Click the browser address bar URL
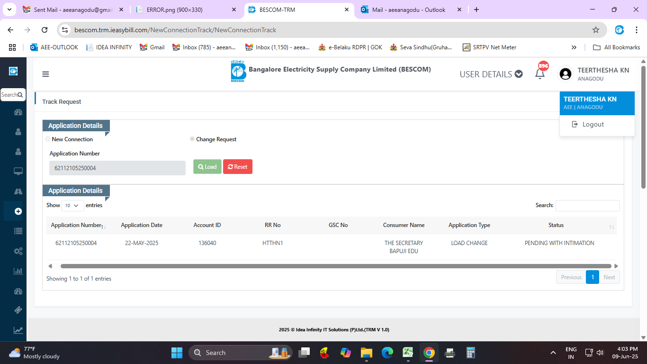This screenshot has height=364, width=647. (x=175, y=30)
